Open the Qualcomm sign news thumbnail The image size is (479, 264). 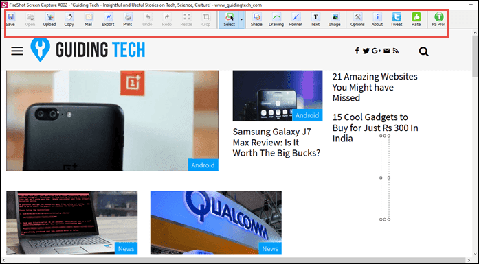click(216, 223)
